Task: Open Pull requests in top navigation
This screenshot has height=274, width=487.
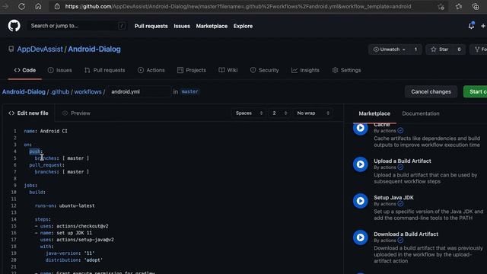Action: (151, 26)
